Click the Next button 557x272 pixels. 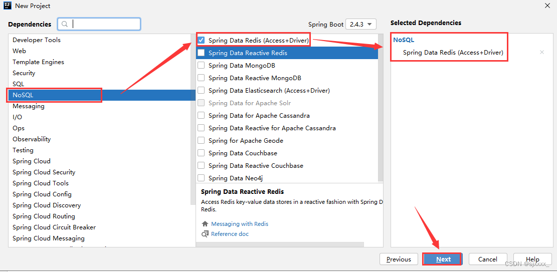[x=442, y=259]
